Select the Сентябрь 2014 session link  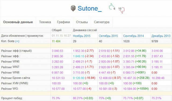coord(133,36)
